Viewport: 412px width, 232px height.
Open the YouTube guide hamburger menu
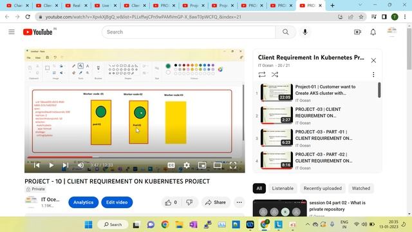point(12,32)
